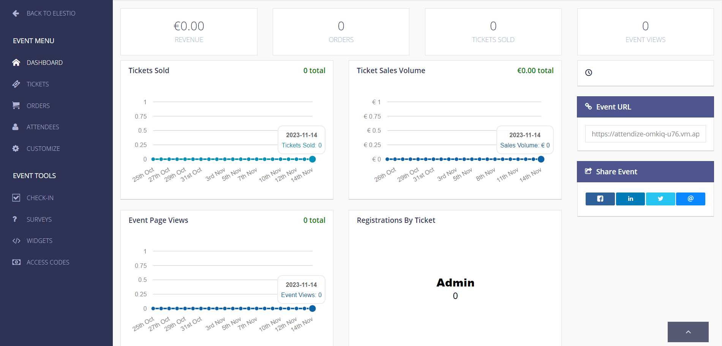The height and width of the screenshot is (346, 722).
Task: Navigate to the Orders menu entry
Action: tap(38, 105)
